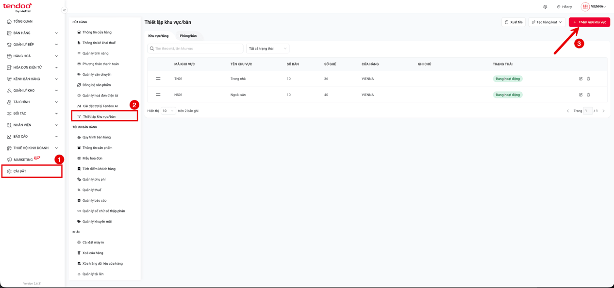Image resolution: width=614 pixels, height=288 pixels.
Task: Click the drag handle of the TN01 row
Action: coord(158,79)
